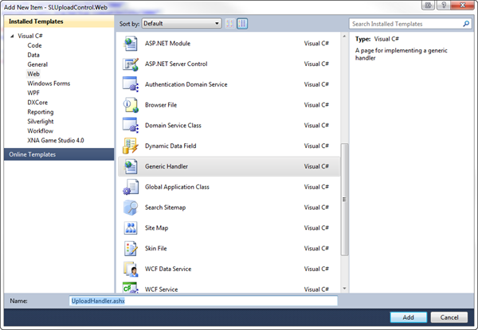This screenshot has width=478, height=330.
Task: Click the Add button
Action: (408, 317)
